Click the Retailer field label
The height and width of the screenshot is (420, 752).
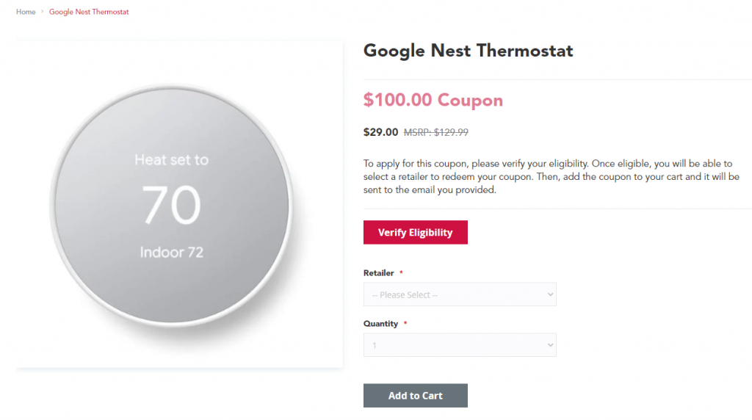(x=378, y=273)
